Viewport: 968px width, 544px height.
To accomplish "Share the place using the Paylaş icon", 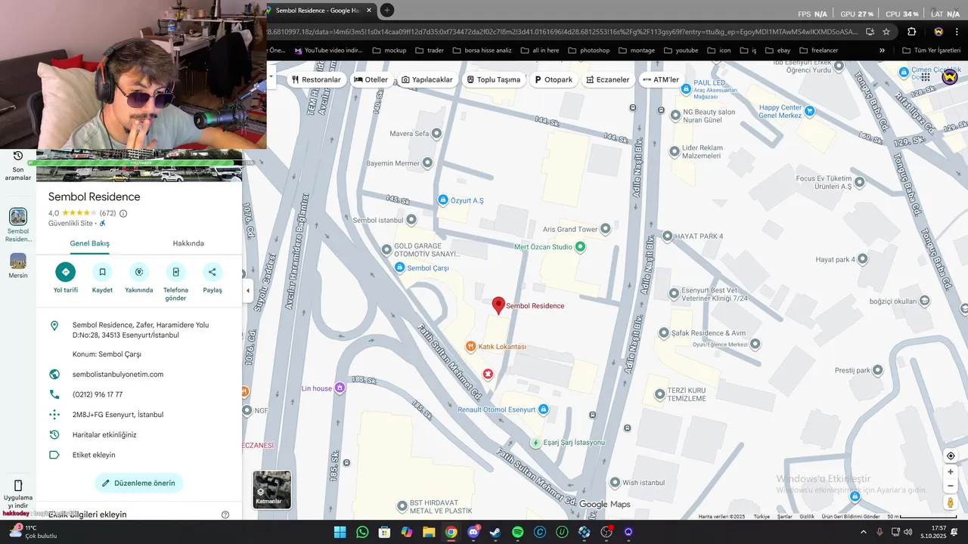I will [x=212, y=272].
